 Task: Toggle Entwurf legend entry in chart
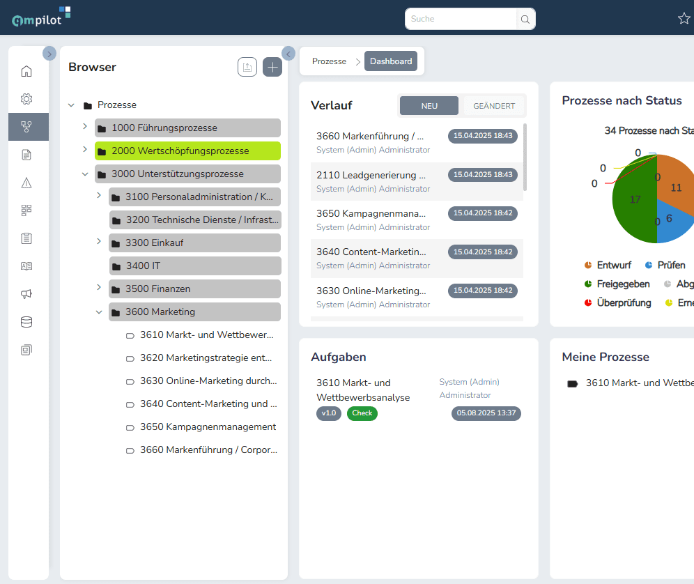608,266
